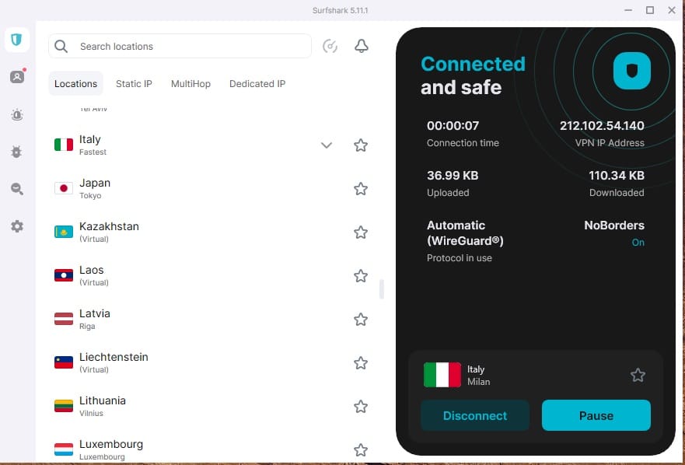The image size is (685, 465).
Task: Select Italy Fastest location
Action: tap(211, 145)
